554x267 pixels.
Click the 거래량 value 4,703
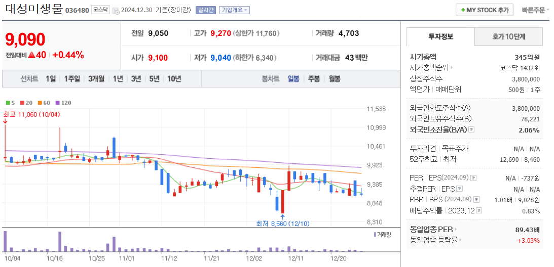point(349,33)
